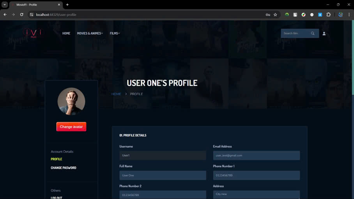The width and height of the screenshot is (354, 199).
Task: Click the page vertical scrollbar
Action: click(353, 58)
